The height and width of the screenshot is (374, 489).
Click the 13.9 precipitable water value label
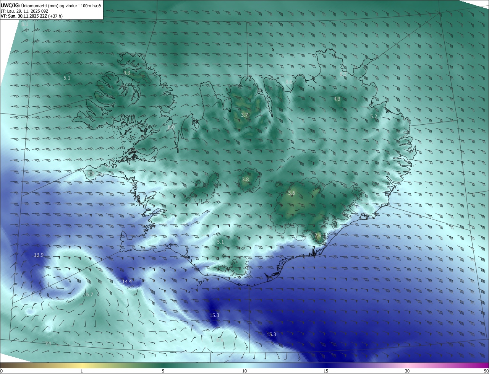(x=39, y=255)
